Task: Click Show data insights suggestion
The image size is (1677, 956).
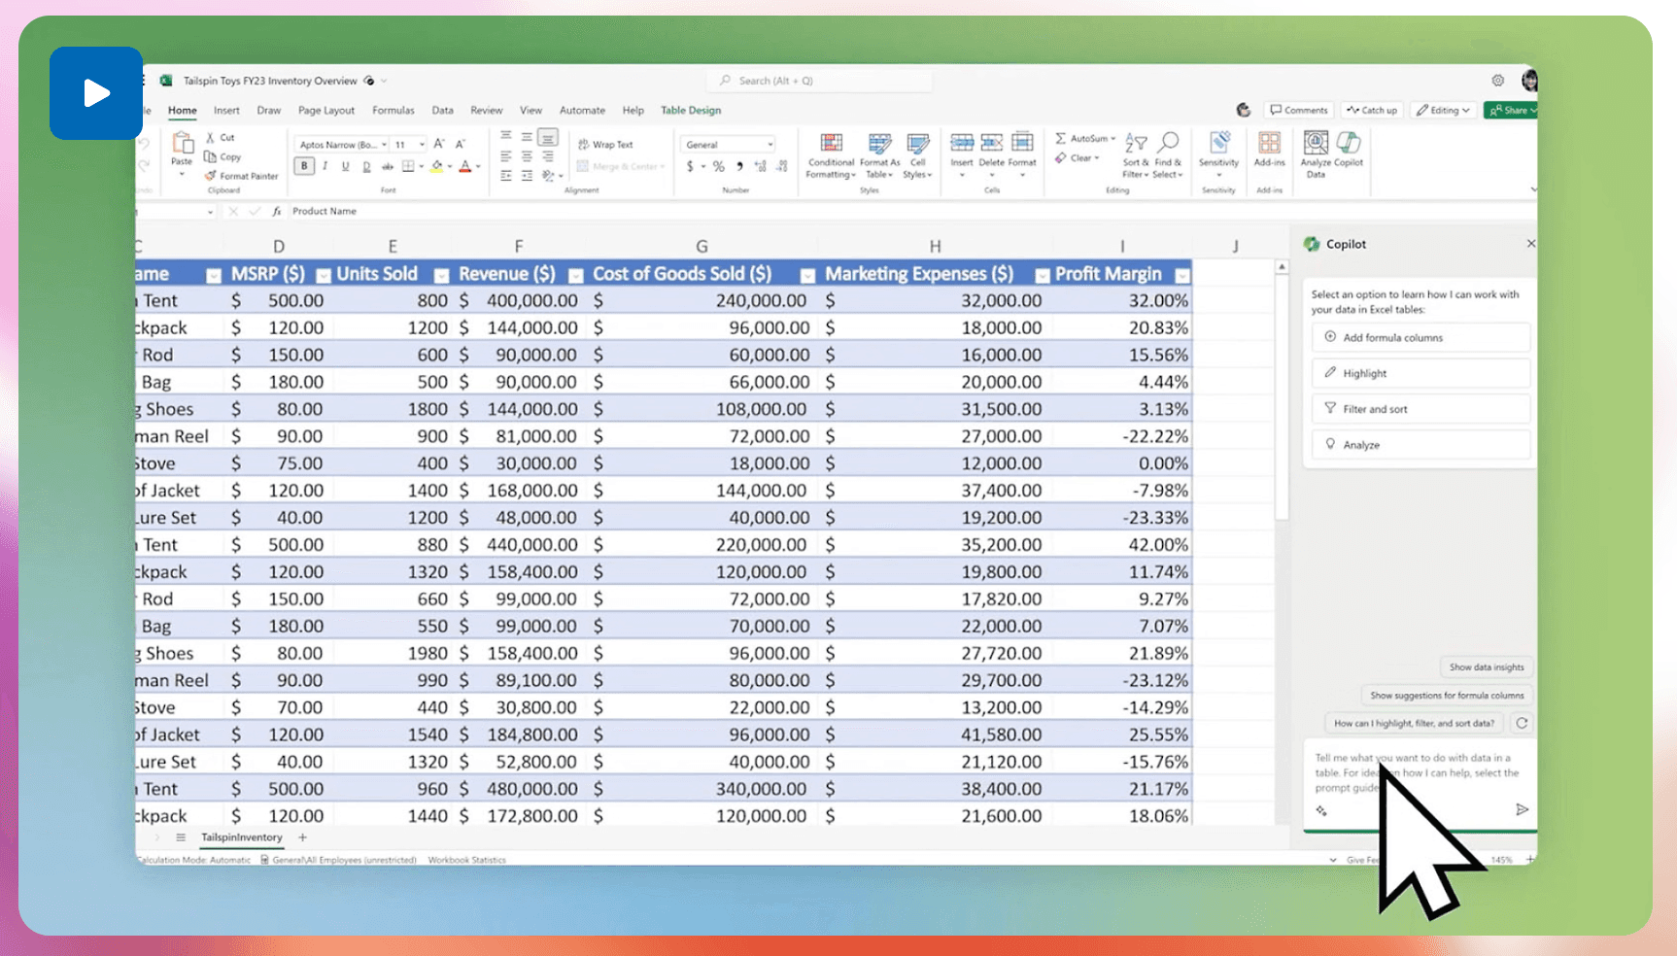Action: (1486, 667)
